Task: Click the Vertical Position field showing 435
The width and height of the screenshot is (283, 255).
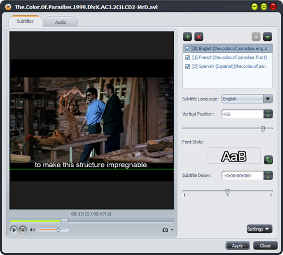Action: click(x=243, y=114)
